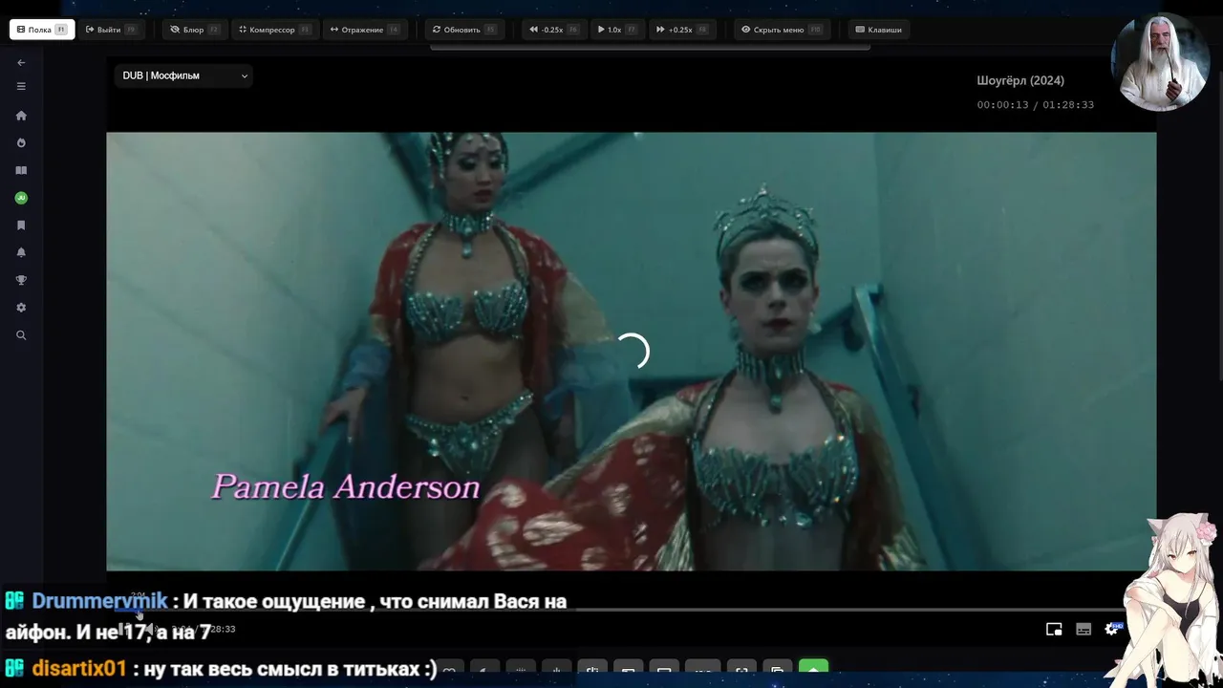1223x688 pixels.
Task: Open the sidebar search
Action: [21, 335]
